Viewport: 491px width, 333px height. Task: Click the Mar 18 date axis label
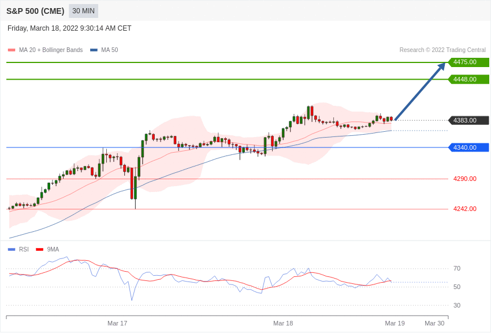pos(283,323)
